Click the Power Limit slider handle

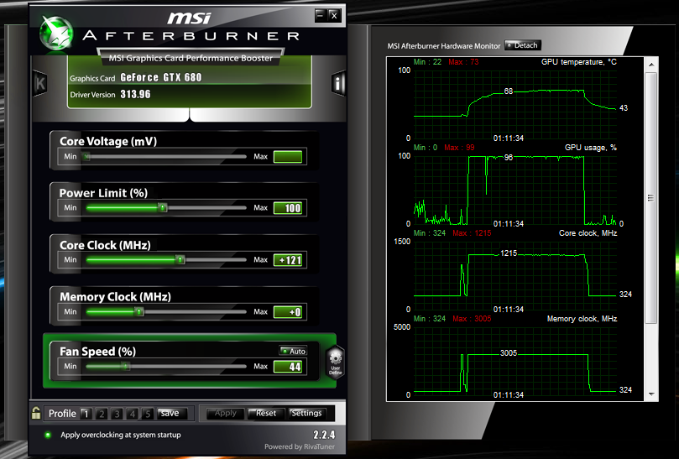pyautogui.click(x=162, y=208)
